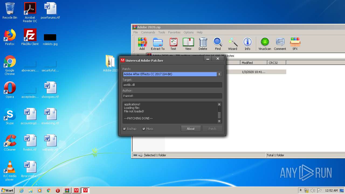Select steelstring.rtf document on desktop
This screenshot has width=345, height=194.
tap(50, 116)
